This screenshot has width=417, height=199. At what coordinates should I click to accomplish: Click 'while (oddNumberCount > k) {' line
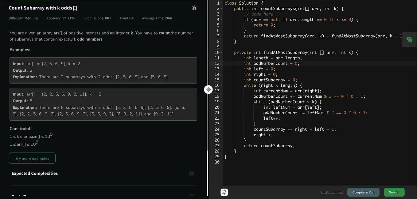coord(287,102)
